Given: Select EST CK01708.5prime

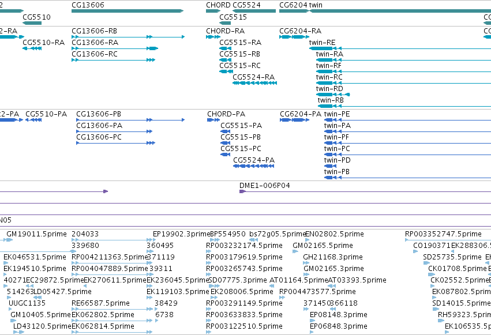Looking at the screenshot, I should tap(458, 269).
